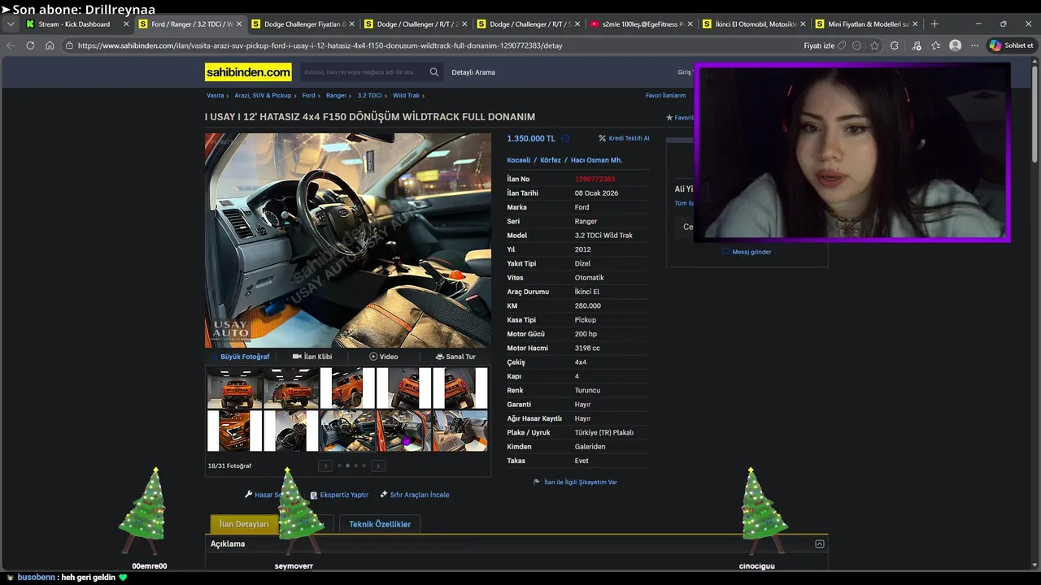Image resolution: width=1041 pixels, height=585 pixels.
Task: Click Ford breadcrumb link
Action: tap(309, 96)
